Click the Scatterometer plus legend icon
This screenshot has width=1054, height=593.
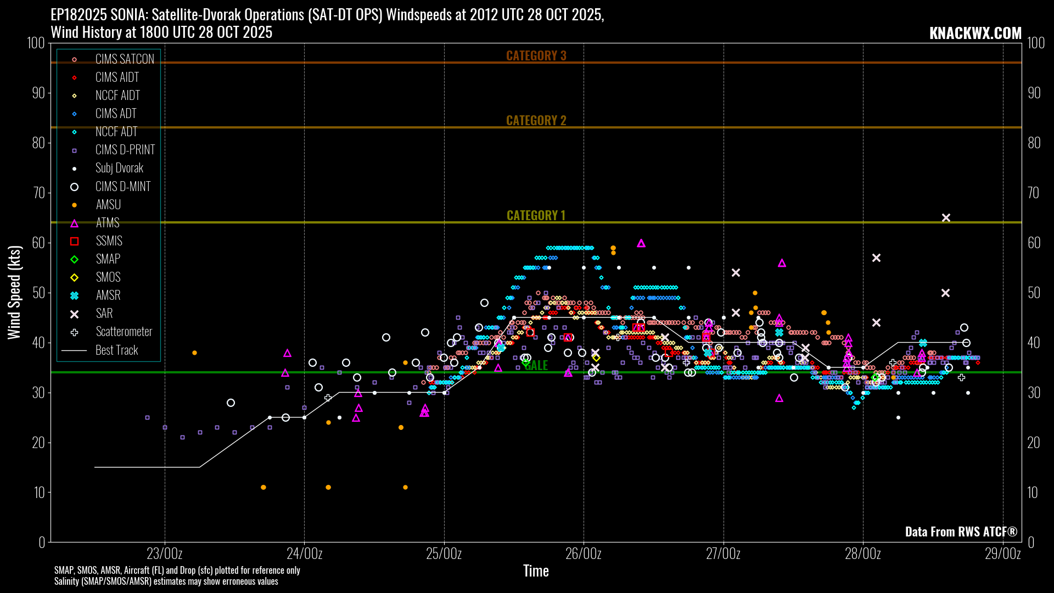[x=75, y=332]
